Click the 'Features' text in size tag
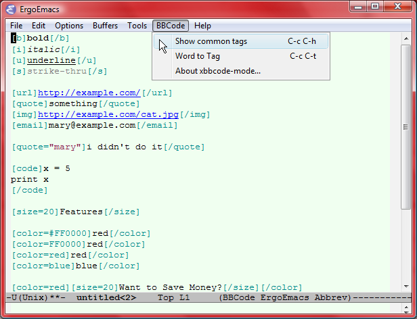 (x=81, y=212)
